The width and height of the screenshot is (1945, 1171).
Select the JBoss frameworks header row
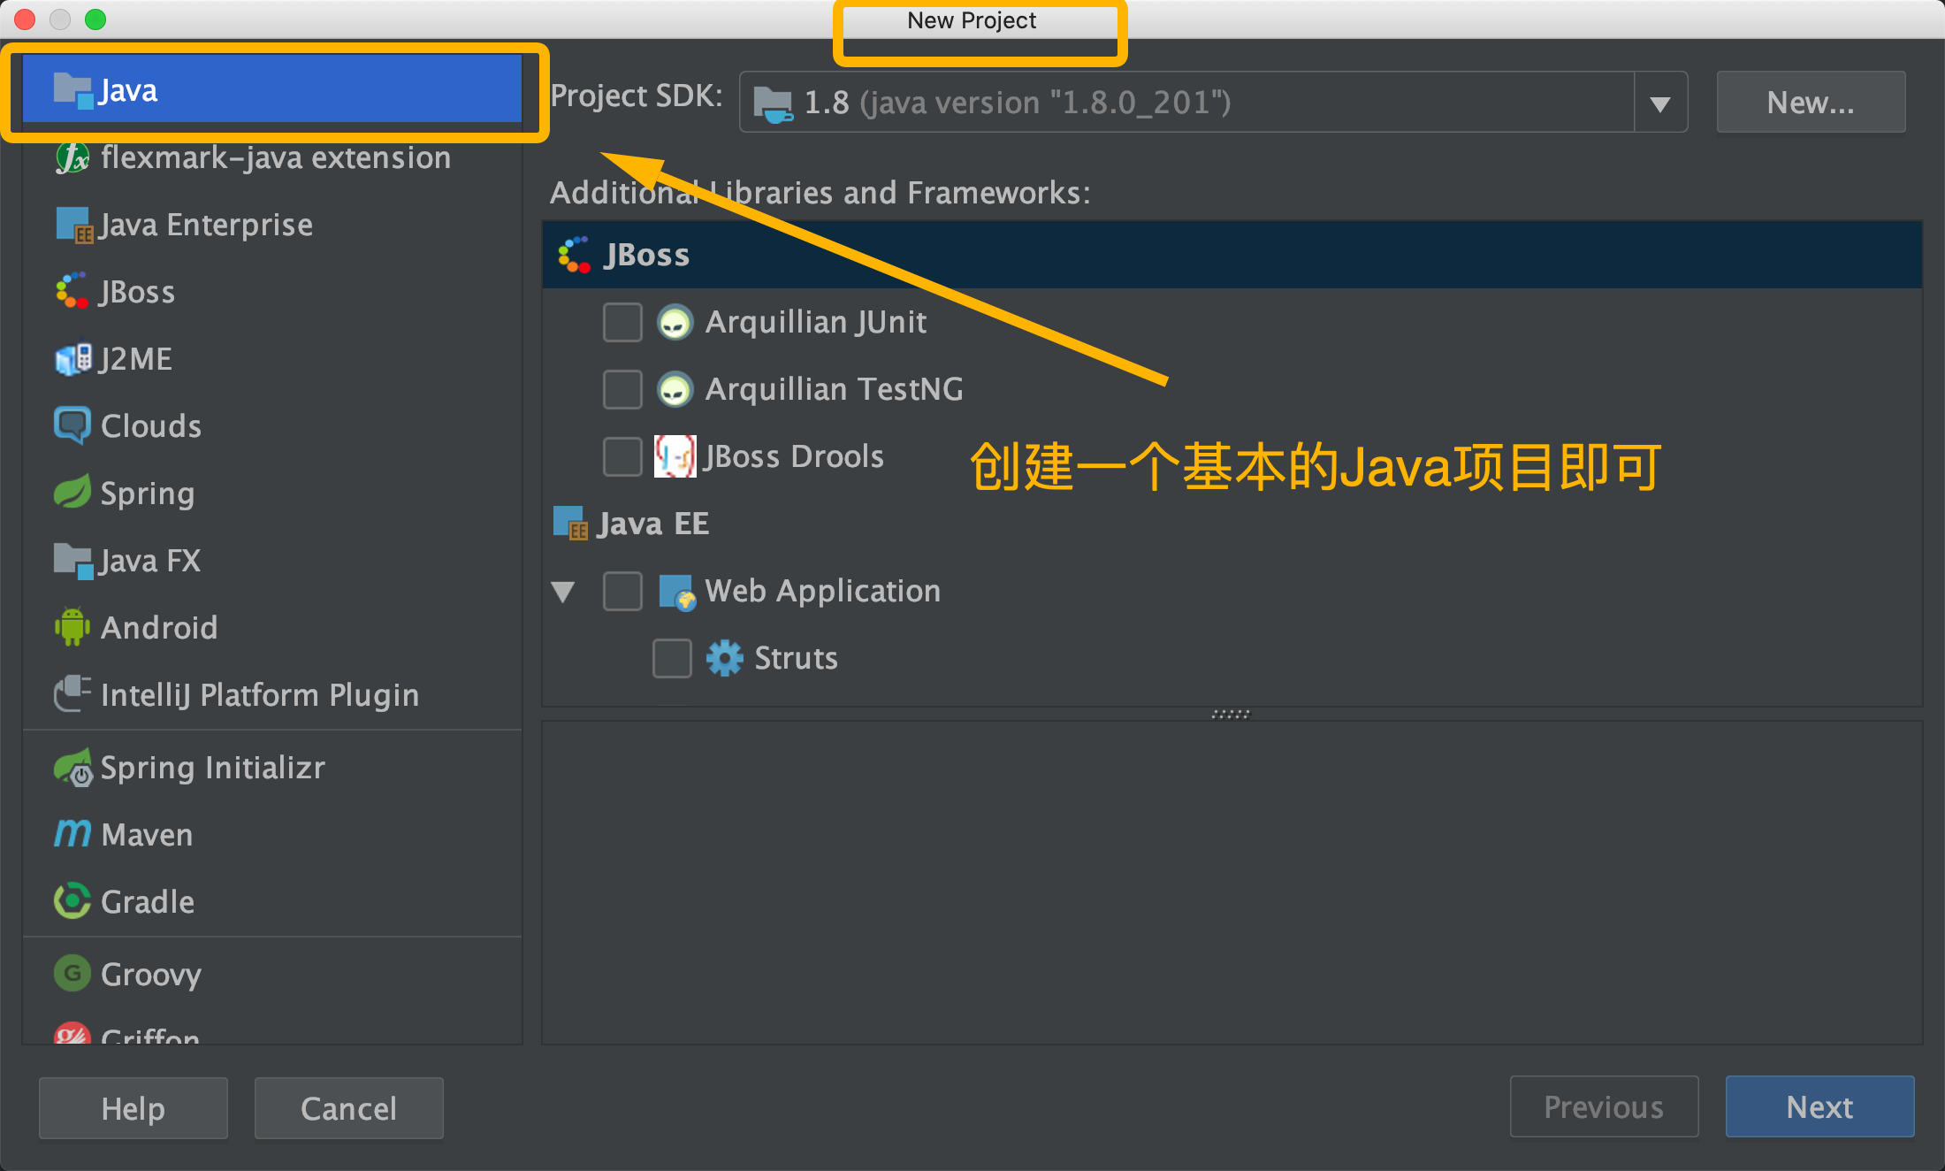[x=1231, y=255]
